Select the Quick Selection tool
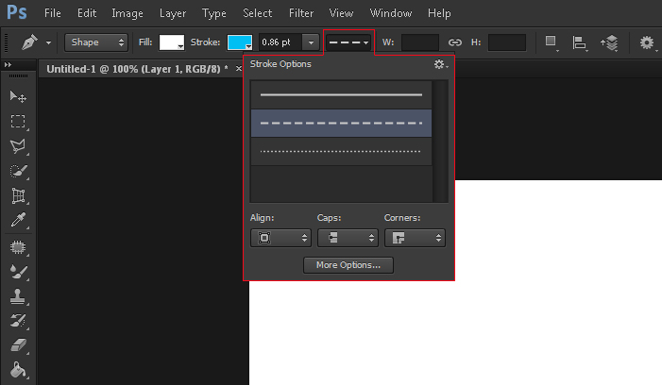The height and width of the screenshot is (385, 662). (x=18, y=171)
